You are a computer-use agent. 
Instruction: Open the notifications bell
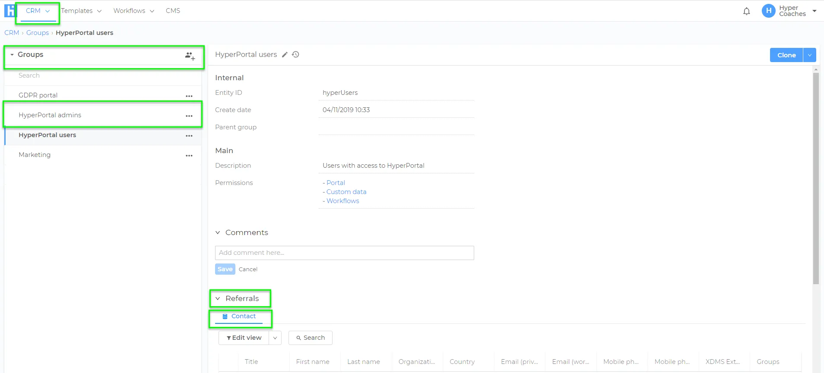pos(746,11)
